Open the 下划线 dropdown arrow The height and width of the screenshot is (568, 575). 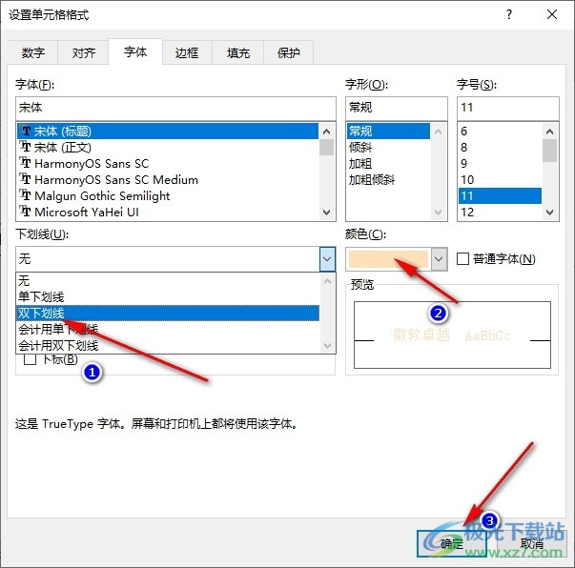tap(327, 258)
